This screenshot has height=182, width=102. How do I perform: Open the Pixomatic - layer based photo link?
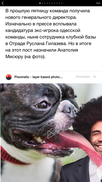(39, 77)
